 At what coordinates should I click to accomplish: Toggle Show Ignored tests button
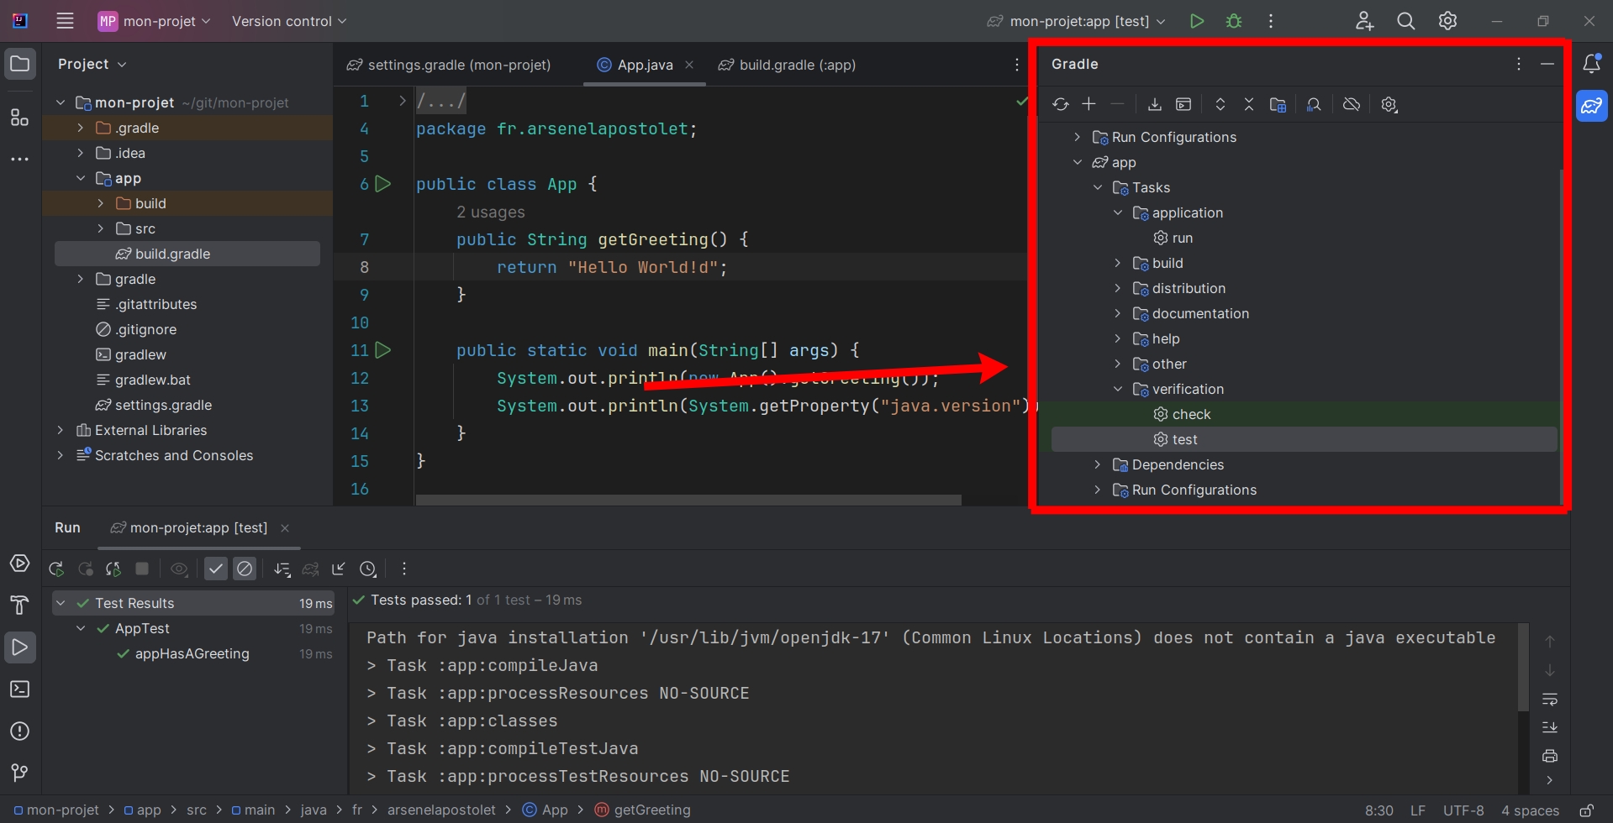tap(245, 569)
